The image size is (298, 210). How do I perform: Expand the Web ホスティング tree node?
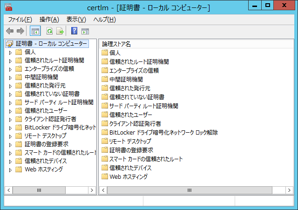tap(10, 169)
